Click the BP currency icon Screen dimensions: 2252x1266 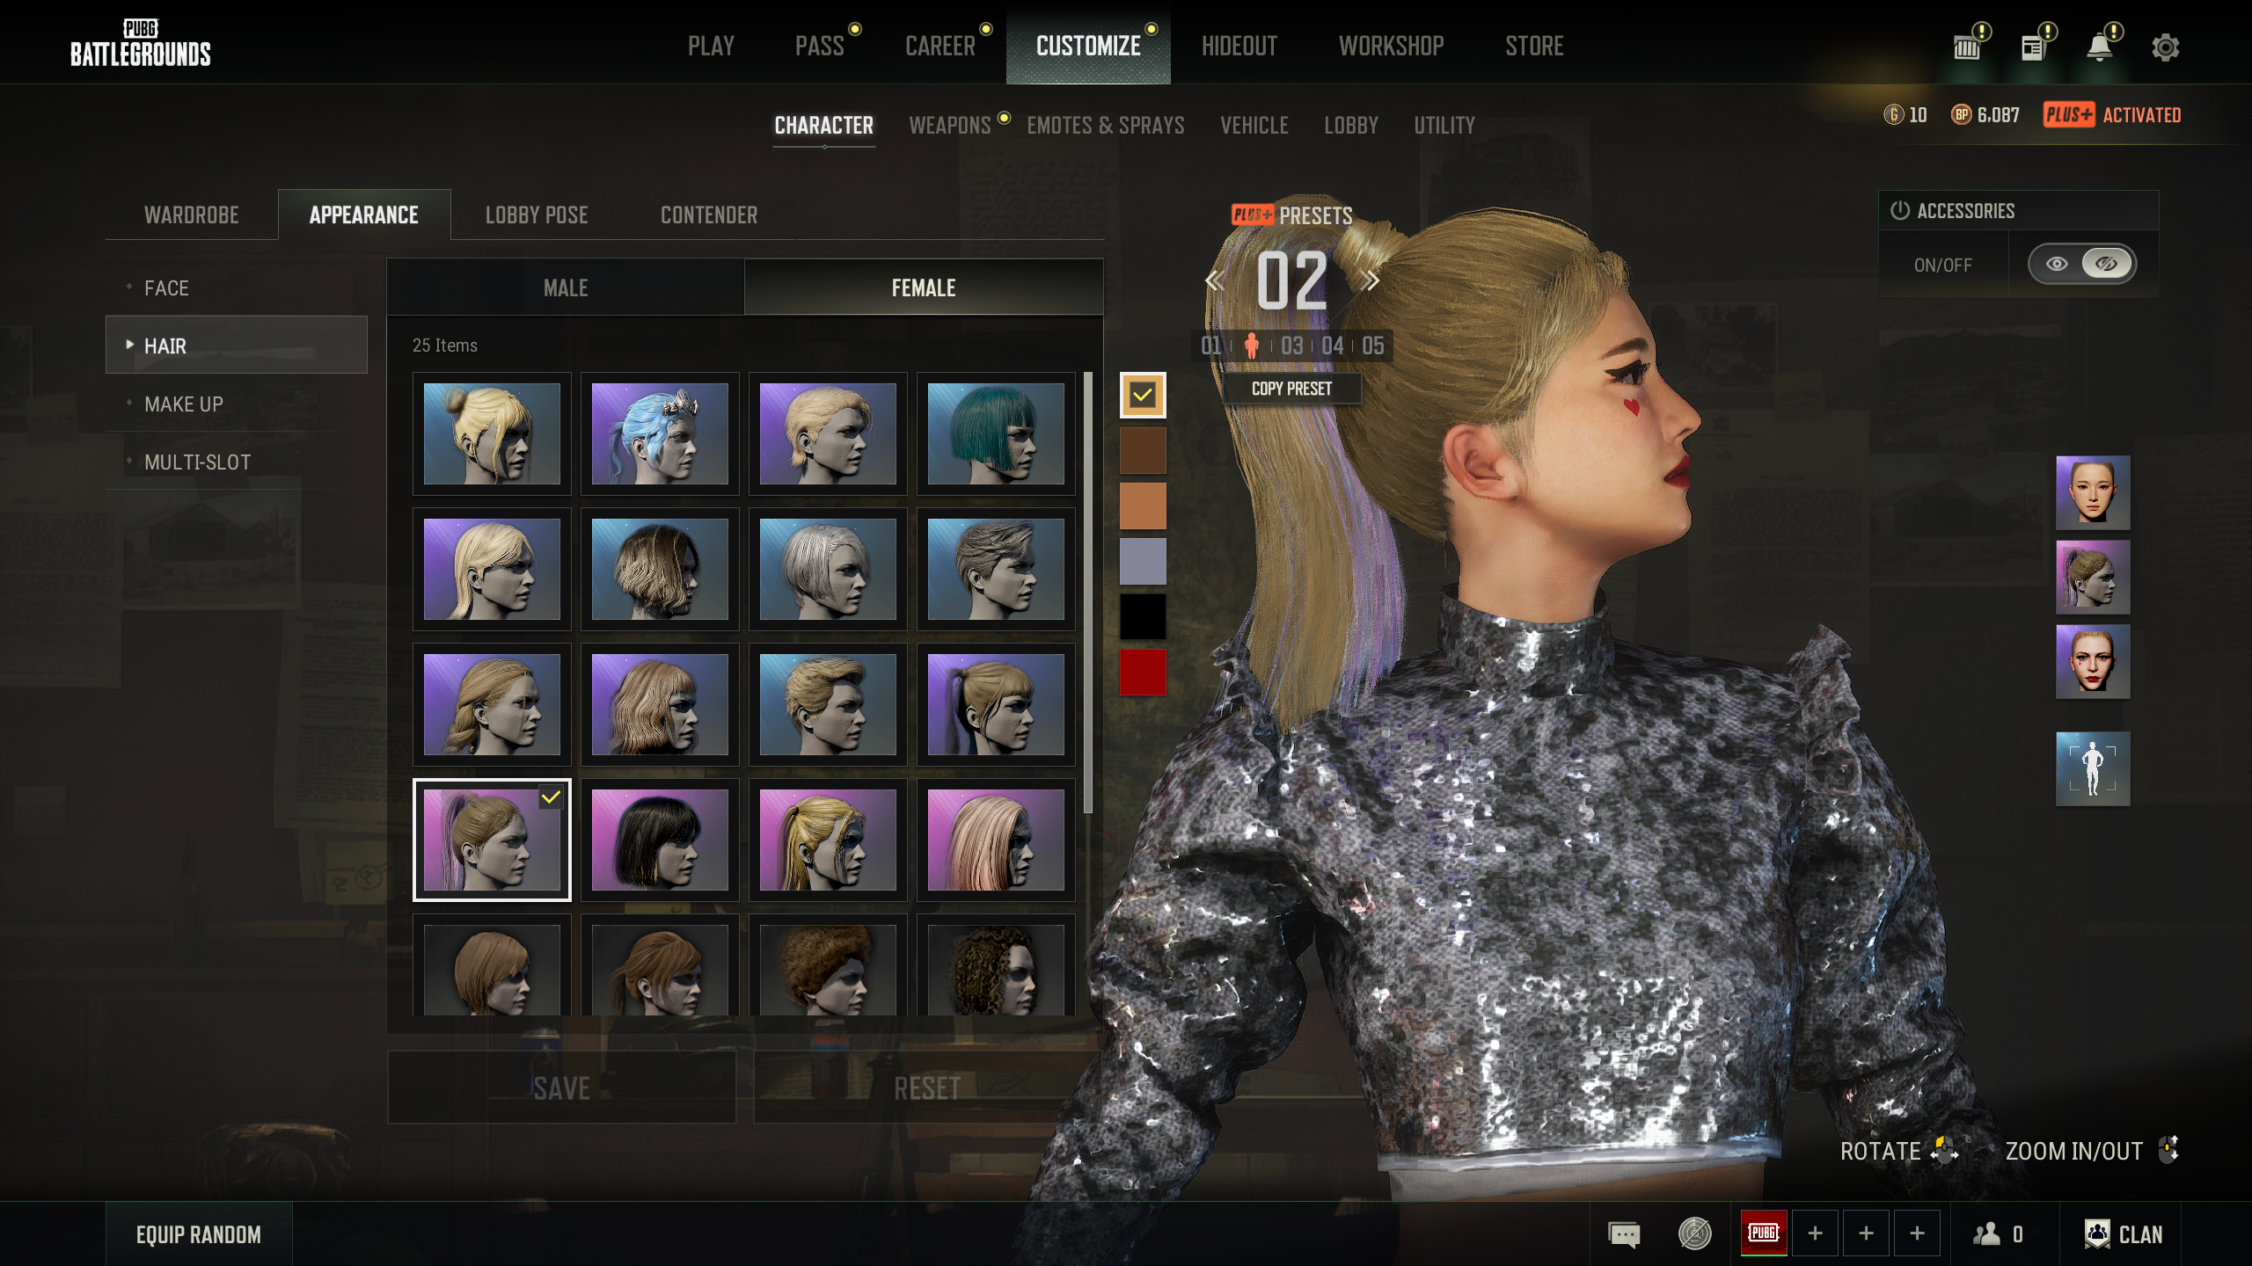[1961, 115]
